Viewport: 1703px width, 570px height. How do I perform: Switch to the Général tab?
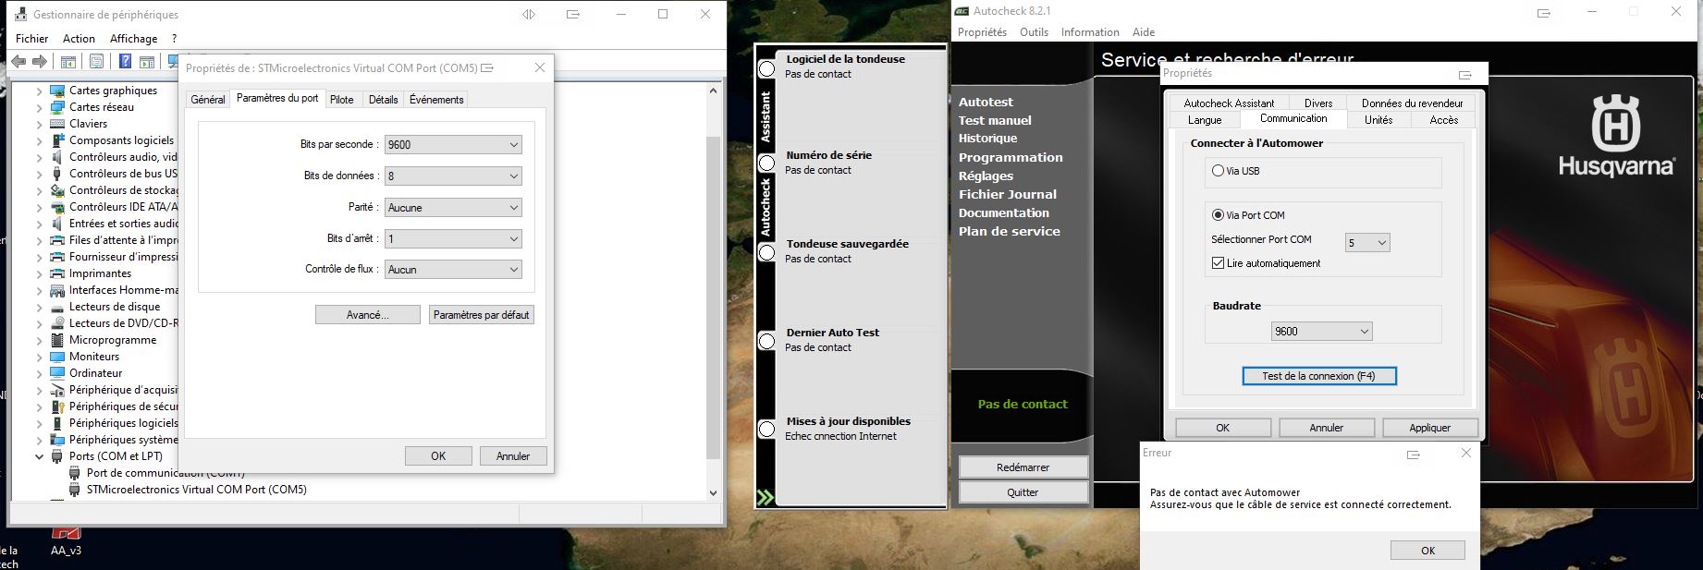pyautogui.click(x=208, y=100)
